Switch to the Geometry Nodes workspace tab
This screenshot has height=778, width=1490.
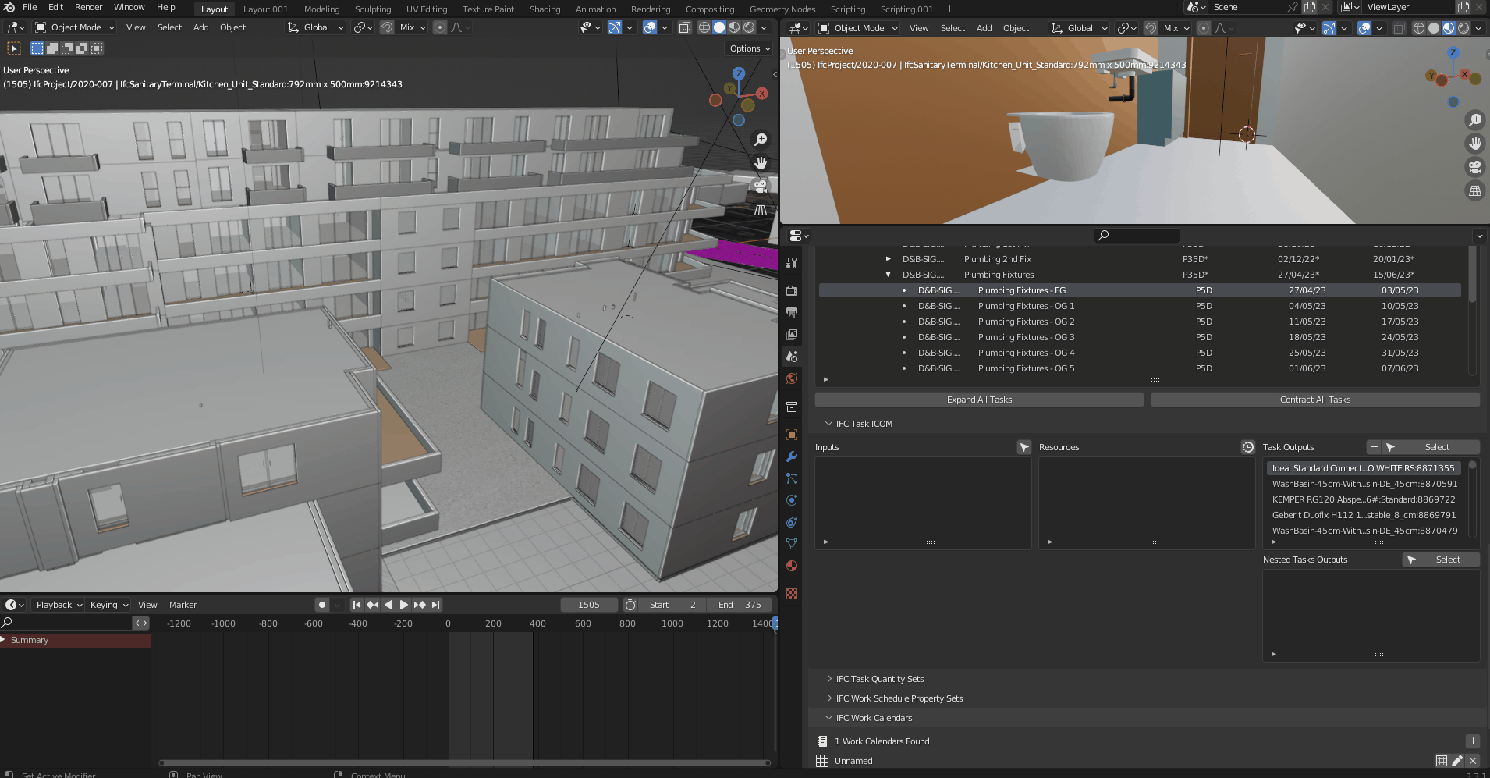coord(782,9)
